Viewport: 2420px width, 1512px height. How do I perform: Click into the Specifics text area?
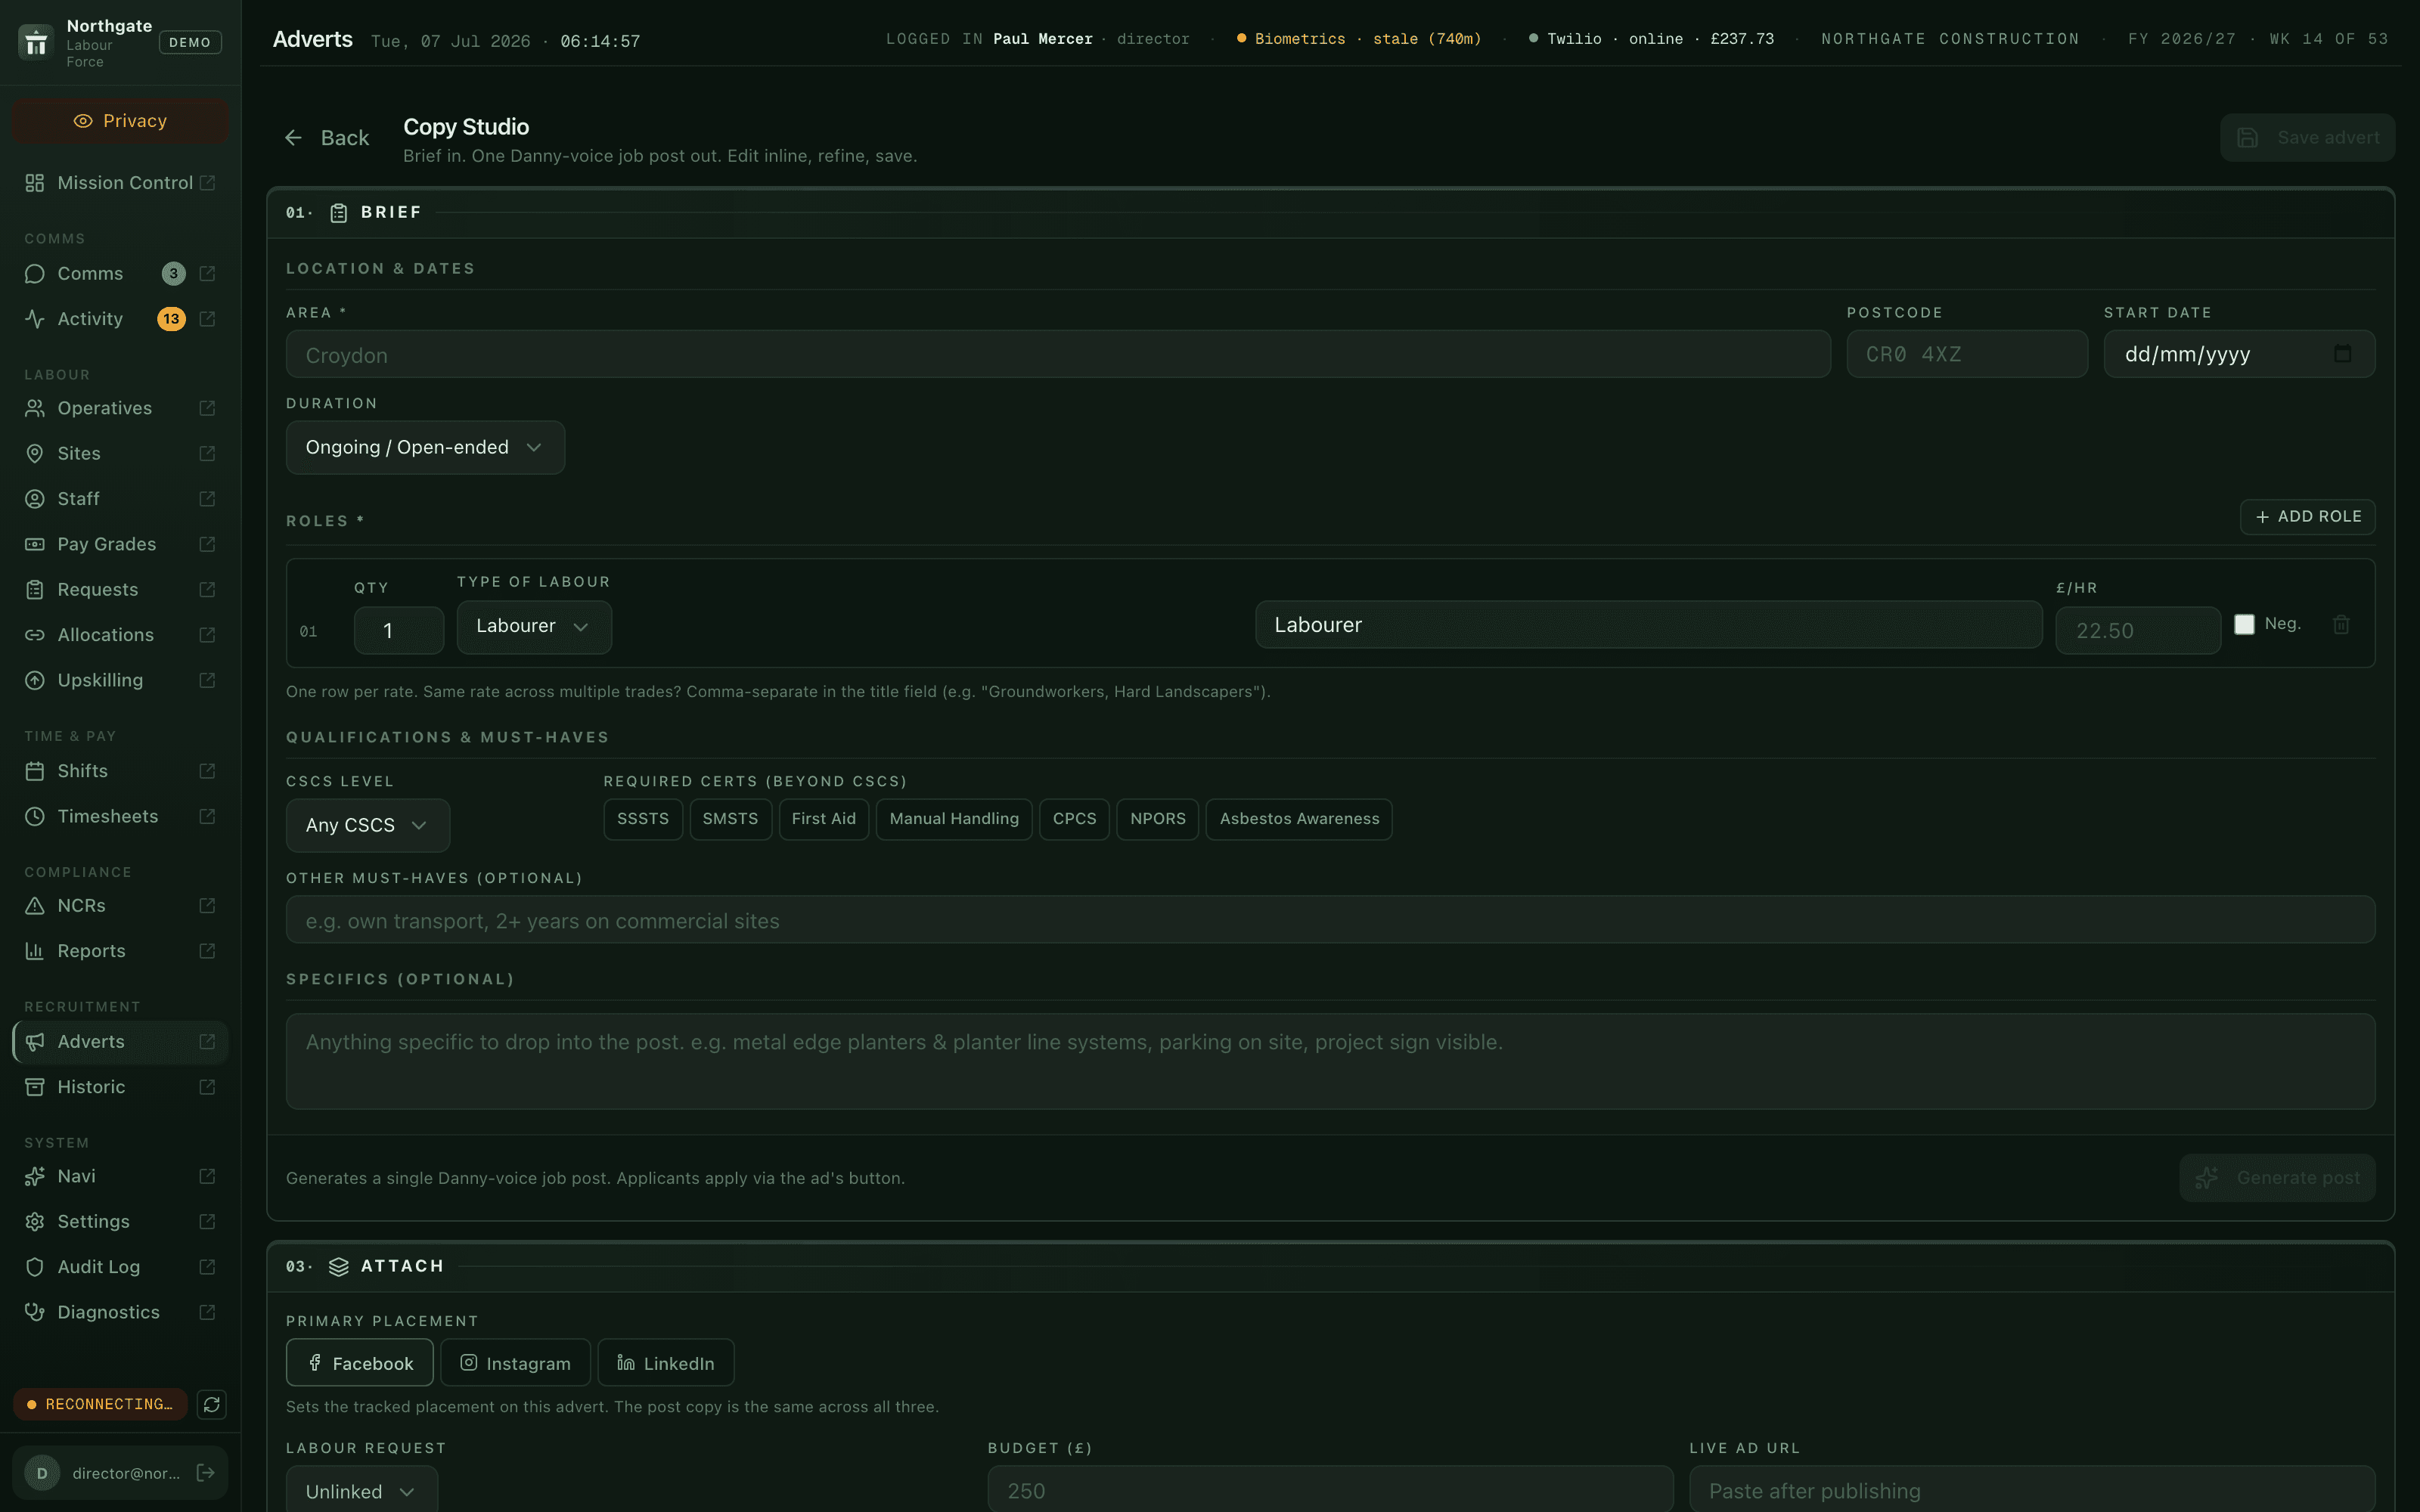pos(1330,1062)
